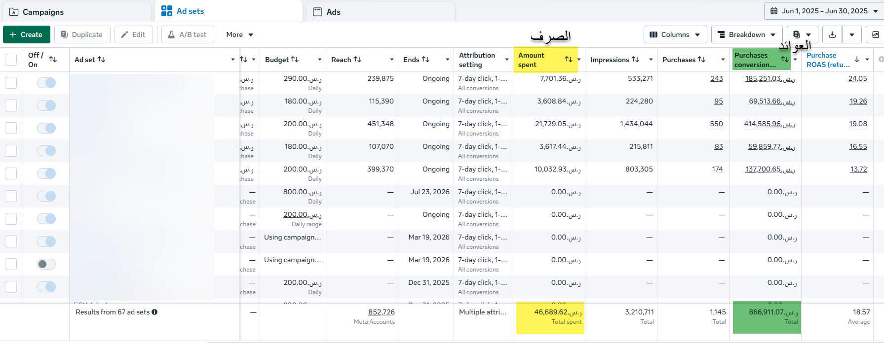This screenshot has width=884, height=343.
Task: Open the reports icon dropdown
Action: click(802, 34)
